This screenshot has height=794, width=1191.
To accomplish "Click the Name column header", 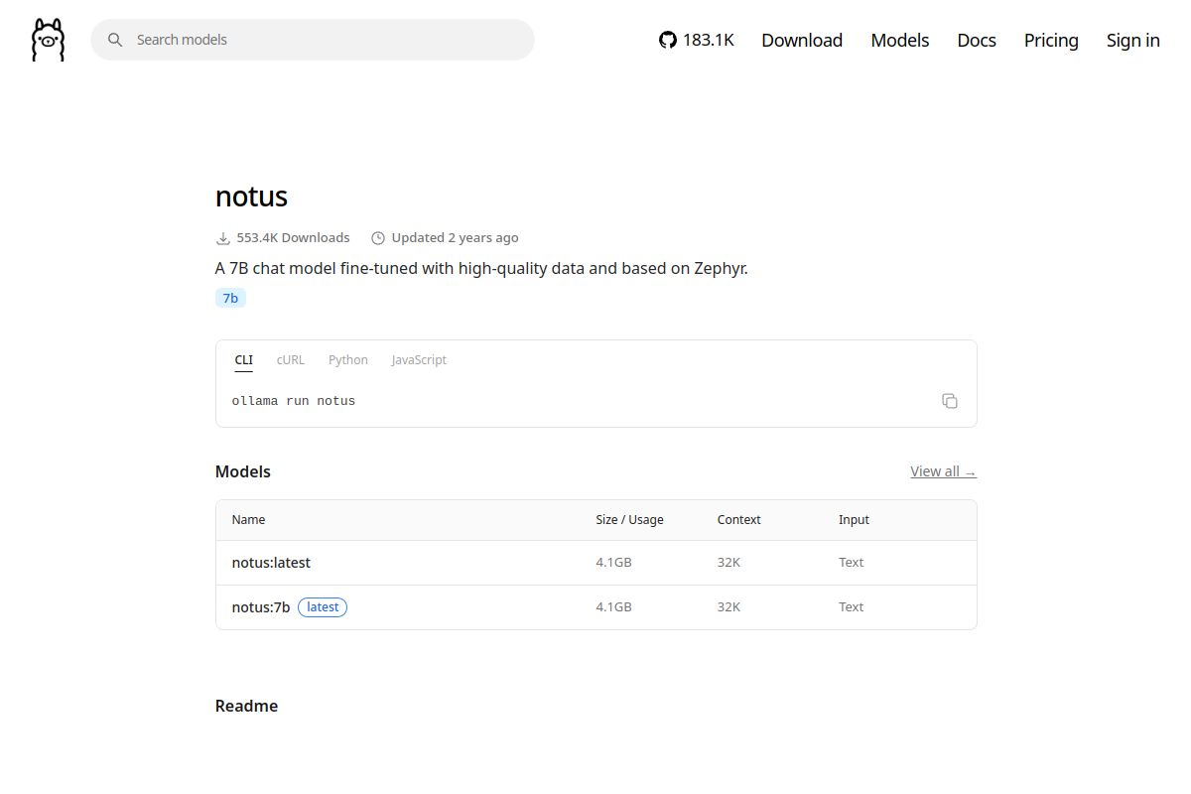I will click(249, 520).
